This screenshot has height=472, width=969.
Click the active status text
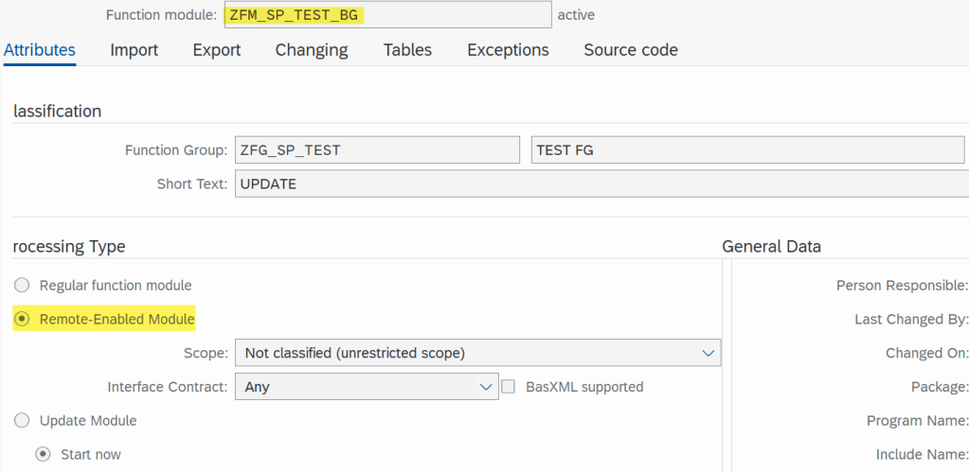click(x=576, y=15)
